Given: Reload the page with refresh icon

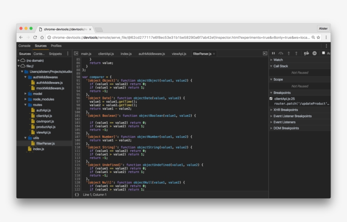Looking at the screenshot, I should coord(35,37).
